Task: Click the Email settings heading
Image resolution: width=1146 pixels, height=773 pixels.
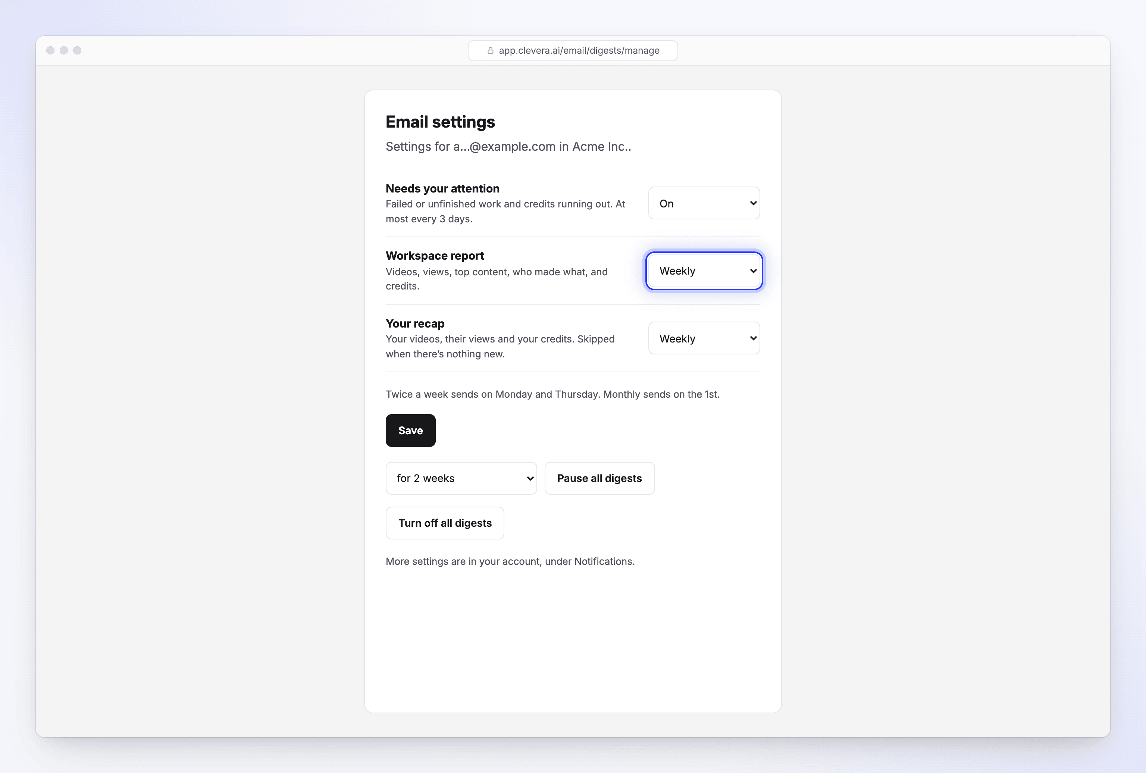Action: click(x=440, y=122)
